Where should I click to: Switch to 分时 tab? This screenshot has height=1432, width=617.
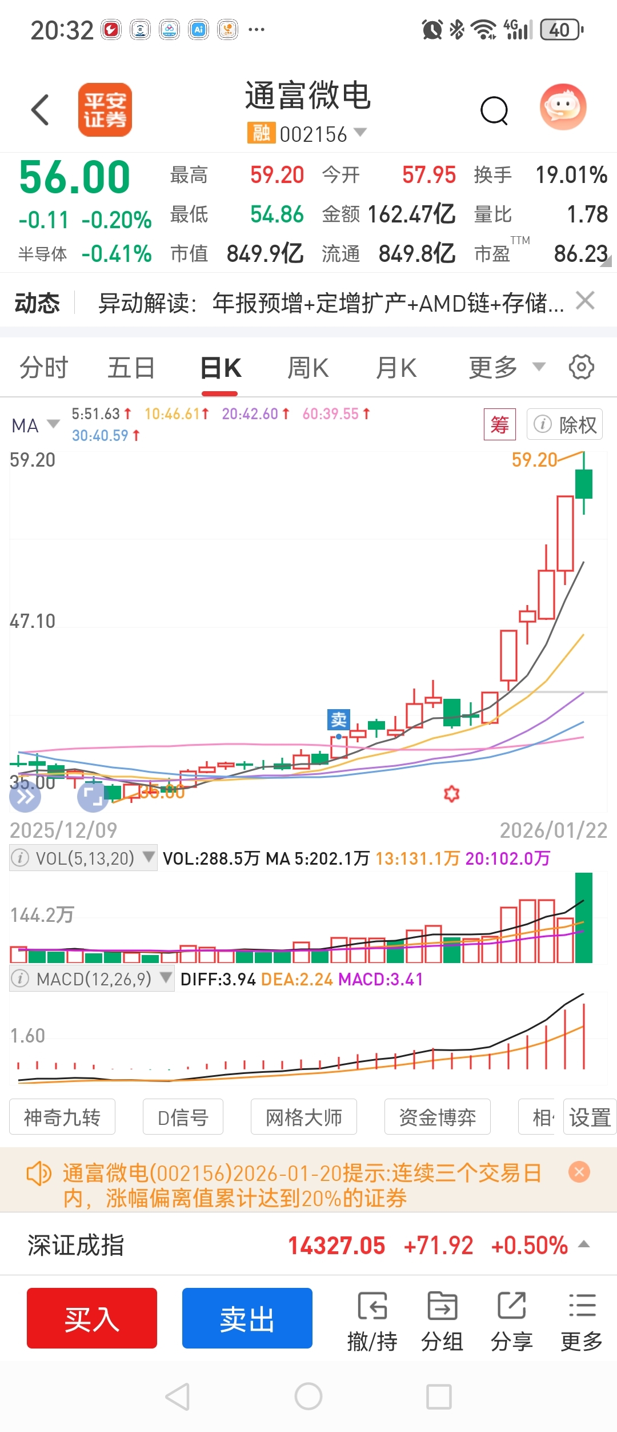tap(44, 368)
